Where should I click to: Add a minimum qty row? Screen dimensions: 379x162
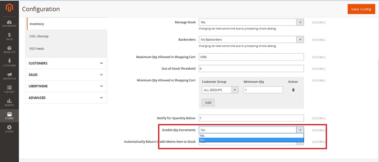click(208, 102)
